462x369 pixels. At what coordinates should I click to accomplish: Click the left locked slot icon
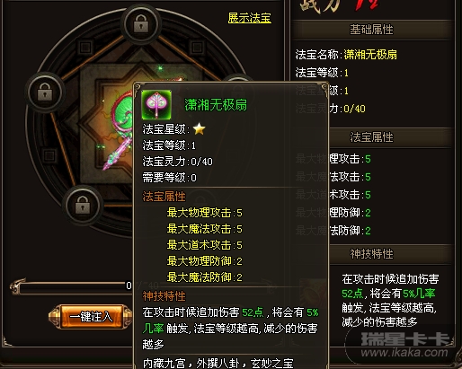click(45, 92)
